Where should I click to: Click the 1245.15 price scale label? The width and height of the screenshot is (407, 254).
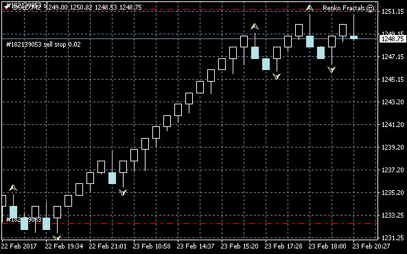pyautogui.click(x=393, y=79)
